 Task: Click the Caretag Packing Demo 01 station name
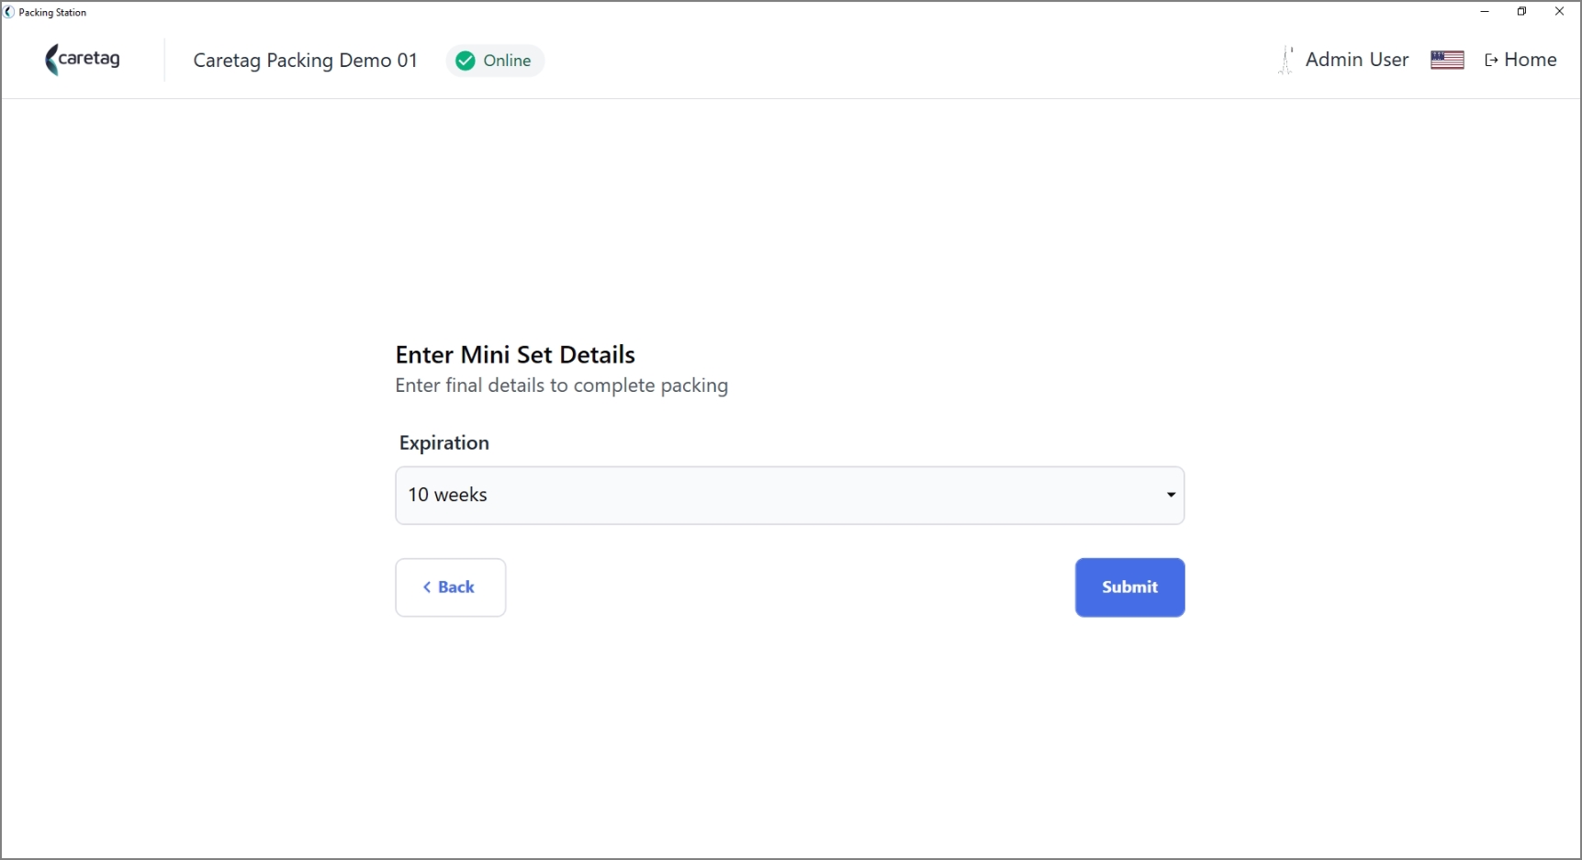coord(306,61)
